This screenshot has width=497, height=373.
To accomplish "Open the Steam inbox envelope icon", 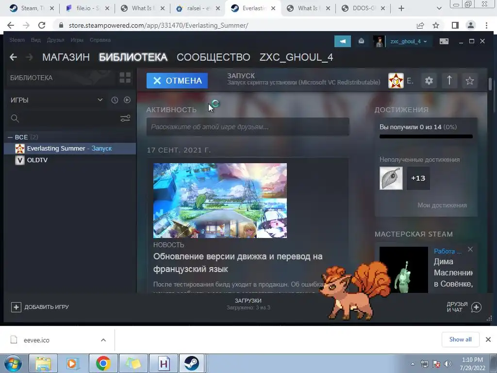I will 361,41.
